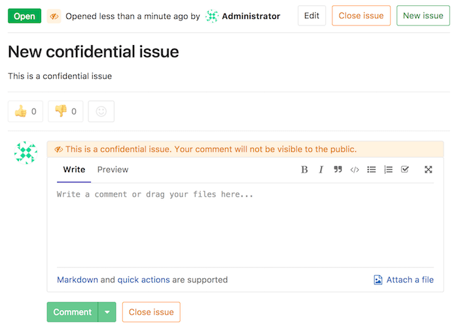Insert code formatting in comment
Image resolution: width=456 pixels, height=327 pixels.
click(x=355, y=169)
